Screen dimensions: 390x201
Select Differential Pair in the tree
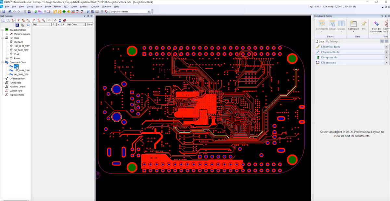click(17, 79)
